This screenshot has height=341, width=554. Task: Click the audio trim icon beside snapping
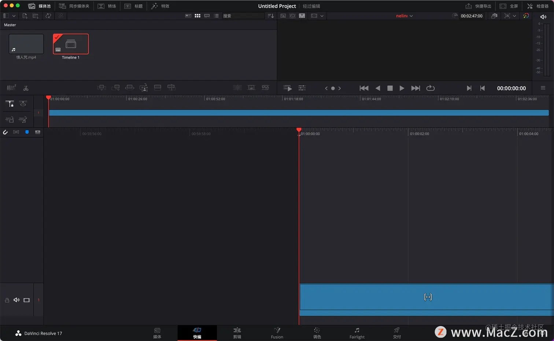pos(16,132)
